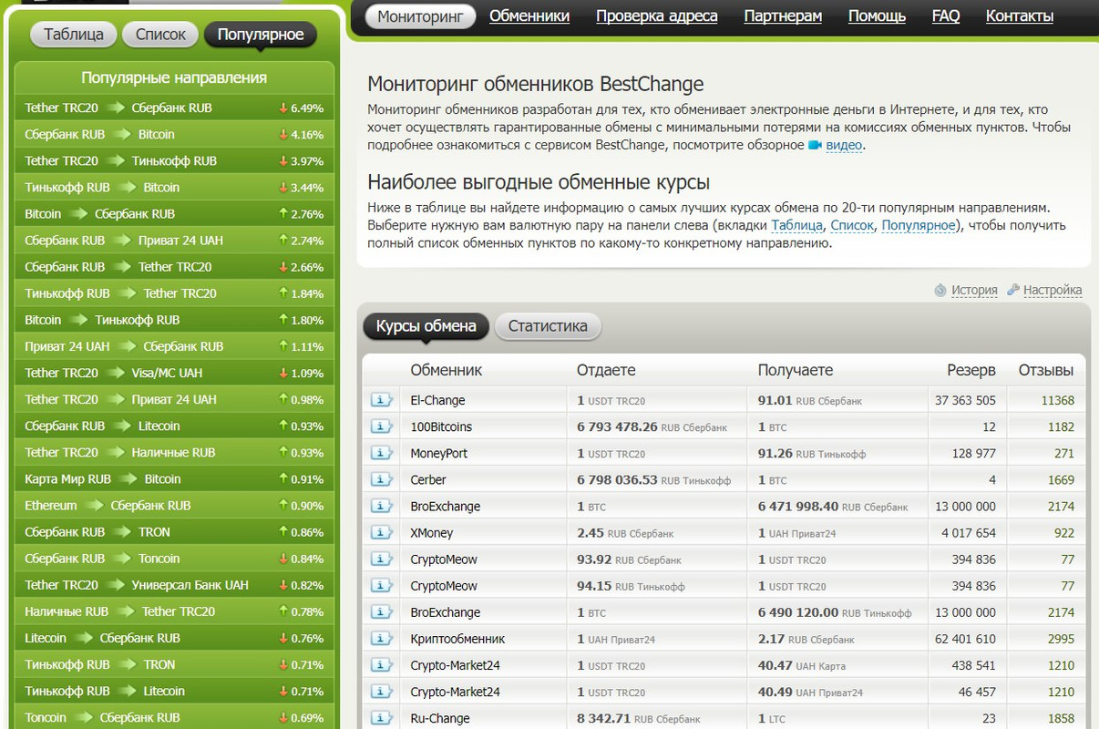Click info icon for CryptoMeow 93.92 row
This screenshot has width=1099, height=729.
tap(381, 559)
